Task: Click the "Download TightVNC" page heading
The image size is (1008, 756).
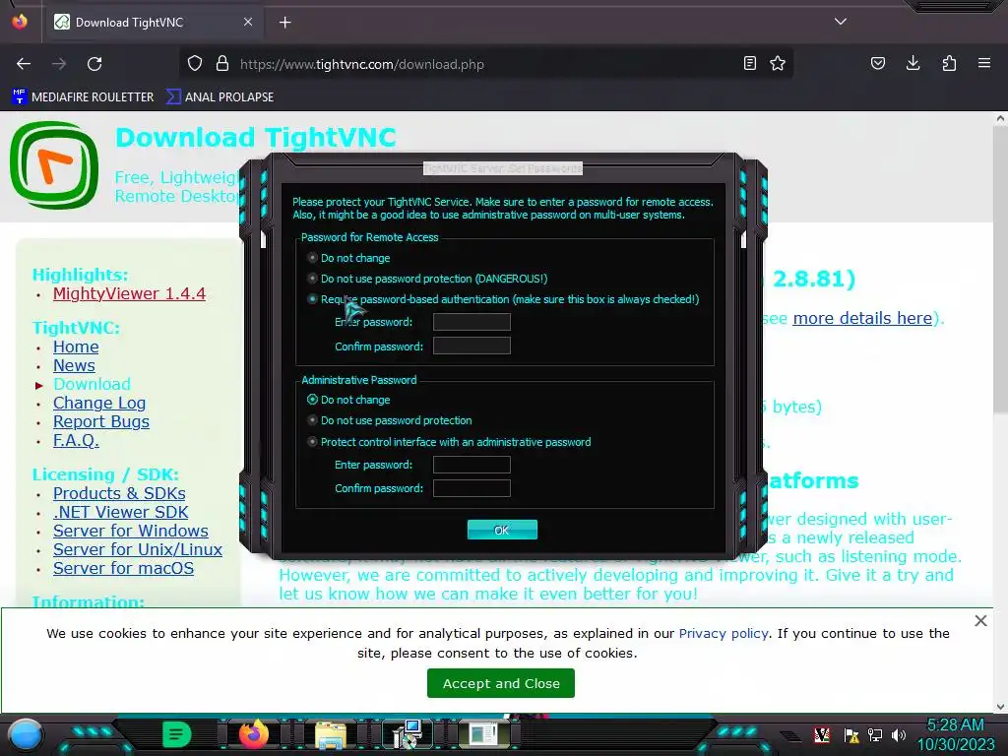Action: click(x=255, y=138)
